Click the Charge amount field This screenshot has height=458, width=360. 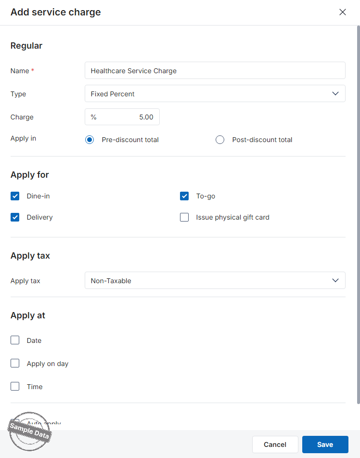tap(122, 117)
